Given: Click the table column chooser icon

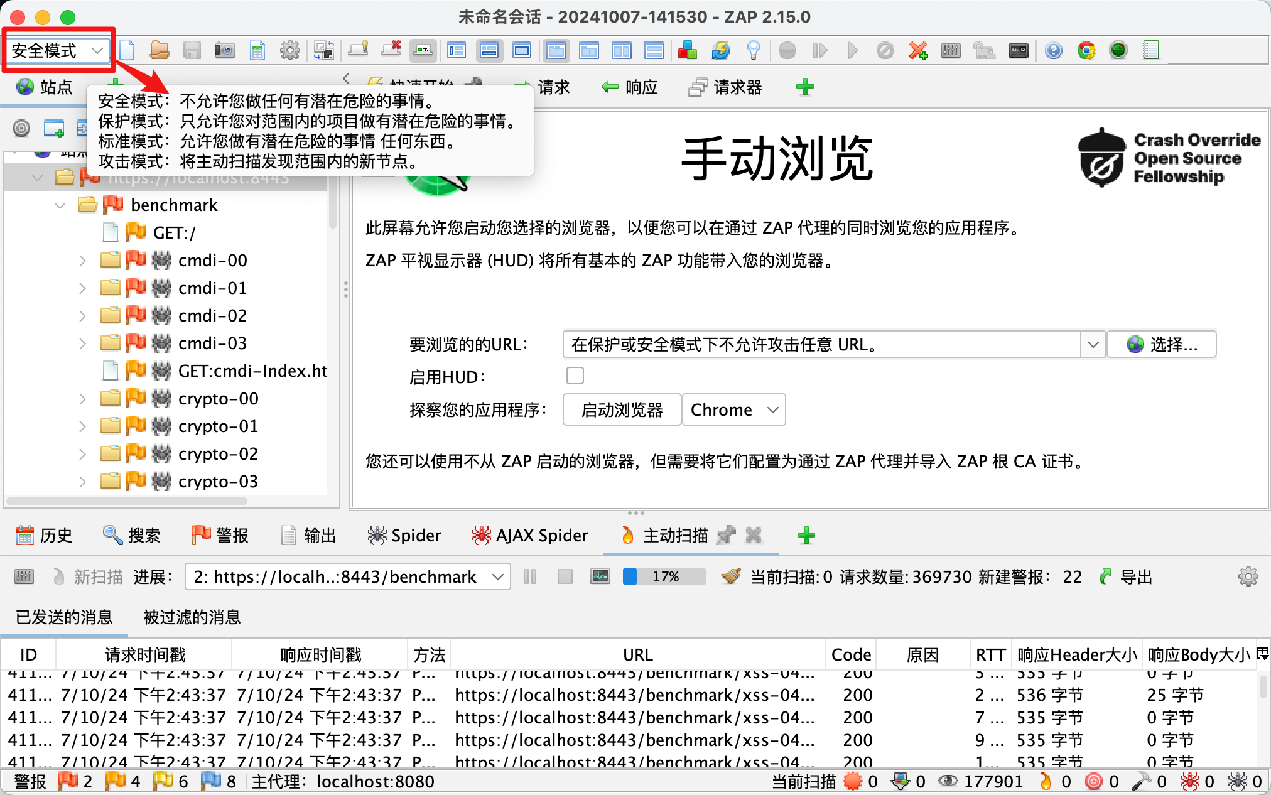Looking at the screenshot, I should (x=1262, y=654).
